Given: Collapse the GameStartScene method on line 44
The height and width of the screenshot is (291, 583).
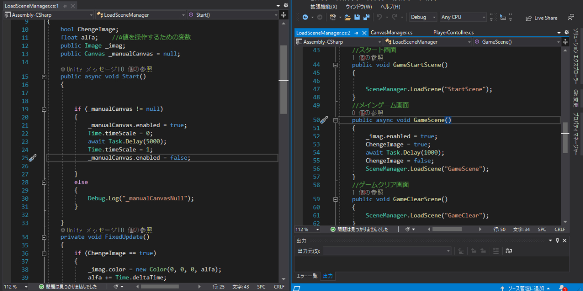Looking at the screenshot, I should click(x=335, y=65).
